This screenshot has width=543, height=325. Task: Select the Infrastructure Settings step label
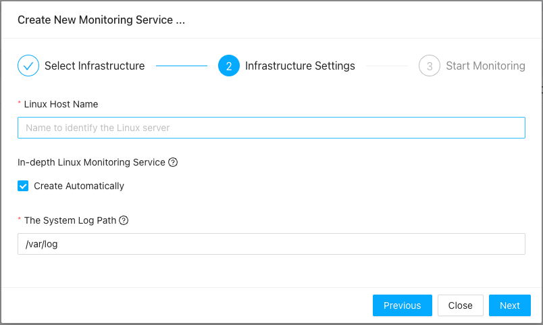[300, 66]
